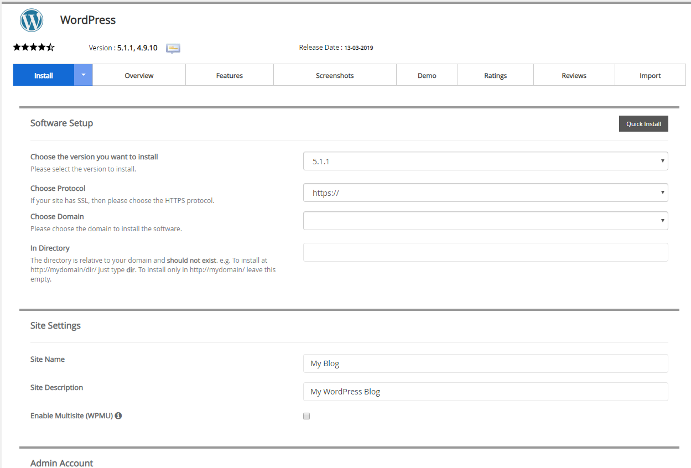
Task: Switch to the Features tab
Action: (230, 75)
